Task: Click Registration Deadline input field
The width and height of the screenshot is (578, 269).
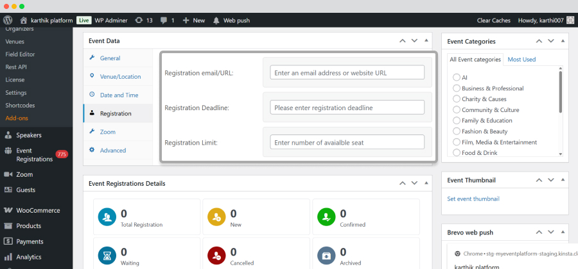Action: click(347, 108)
